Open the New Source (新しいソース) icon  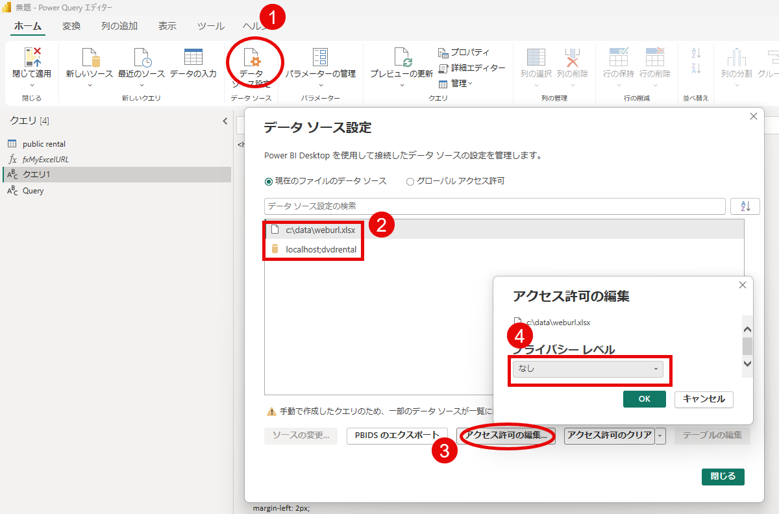point(90,57)
